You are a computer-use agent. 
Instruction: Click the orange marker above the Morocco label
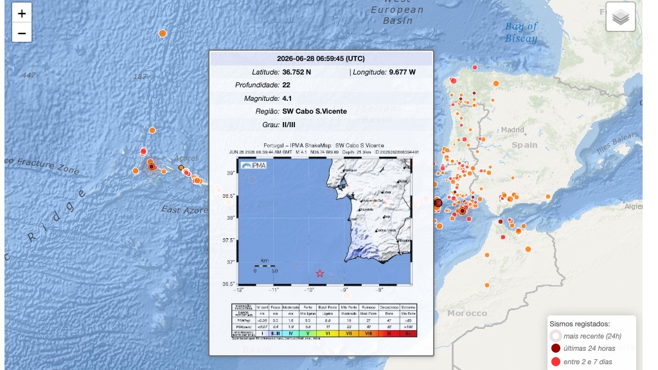tap(487, 285)
